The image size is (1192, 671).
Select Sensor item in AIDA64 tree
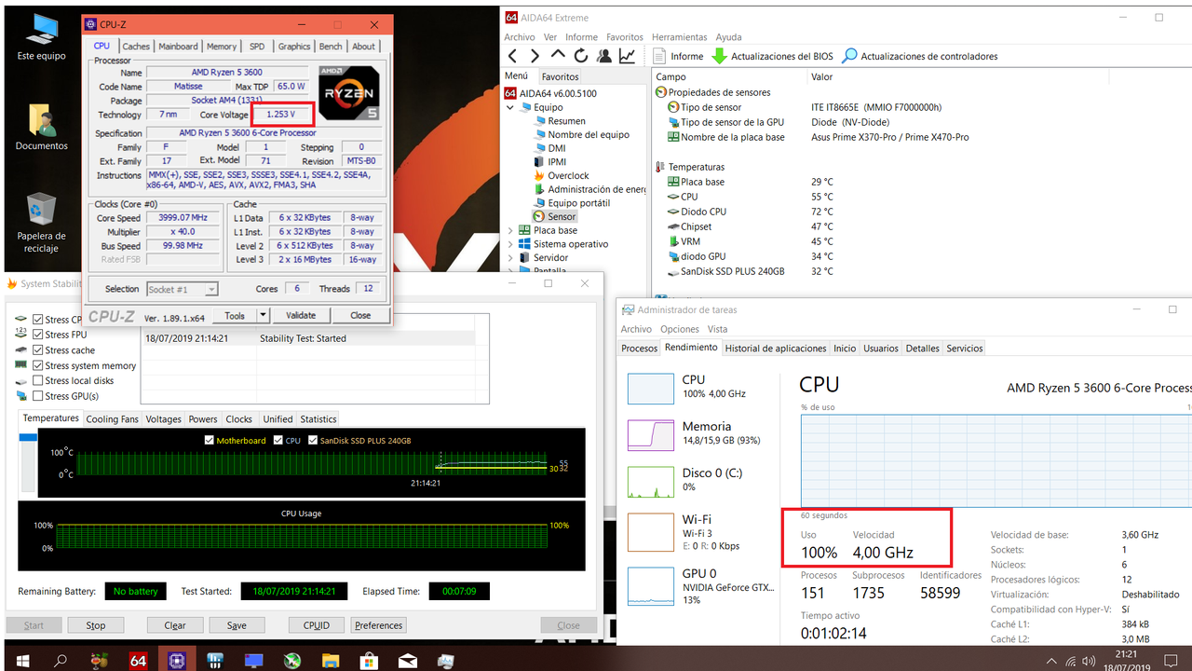click(x=554, y=216)
